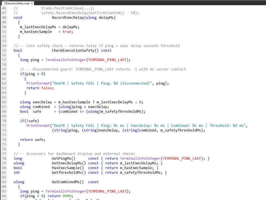The image size is (266, 200).
Task: Click the 'Core safety check' comment
Action: (x=97, y=46)
